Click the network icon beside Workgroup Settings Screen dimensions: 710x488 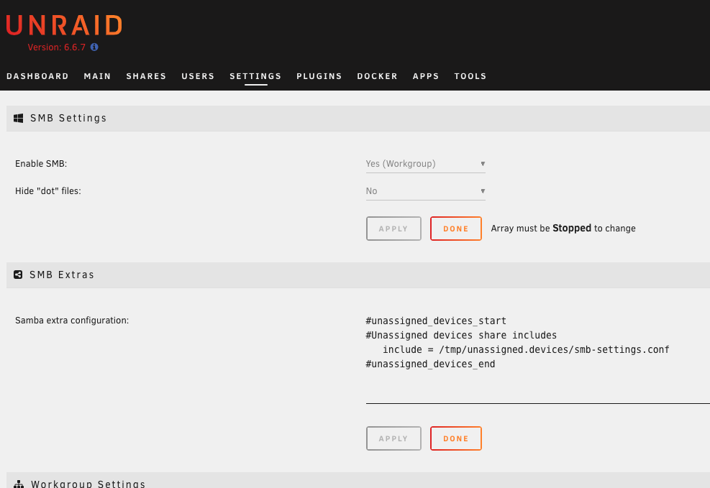pyautogui.click(x=19, y=484)
